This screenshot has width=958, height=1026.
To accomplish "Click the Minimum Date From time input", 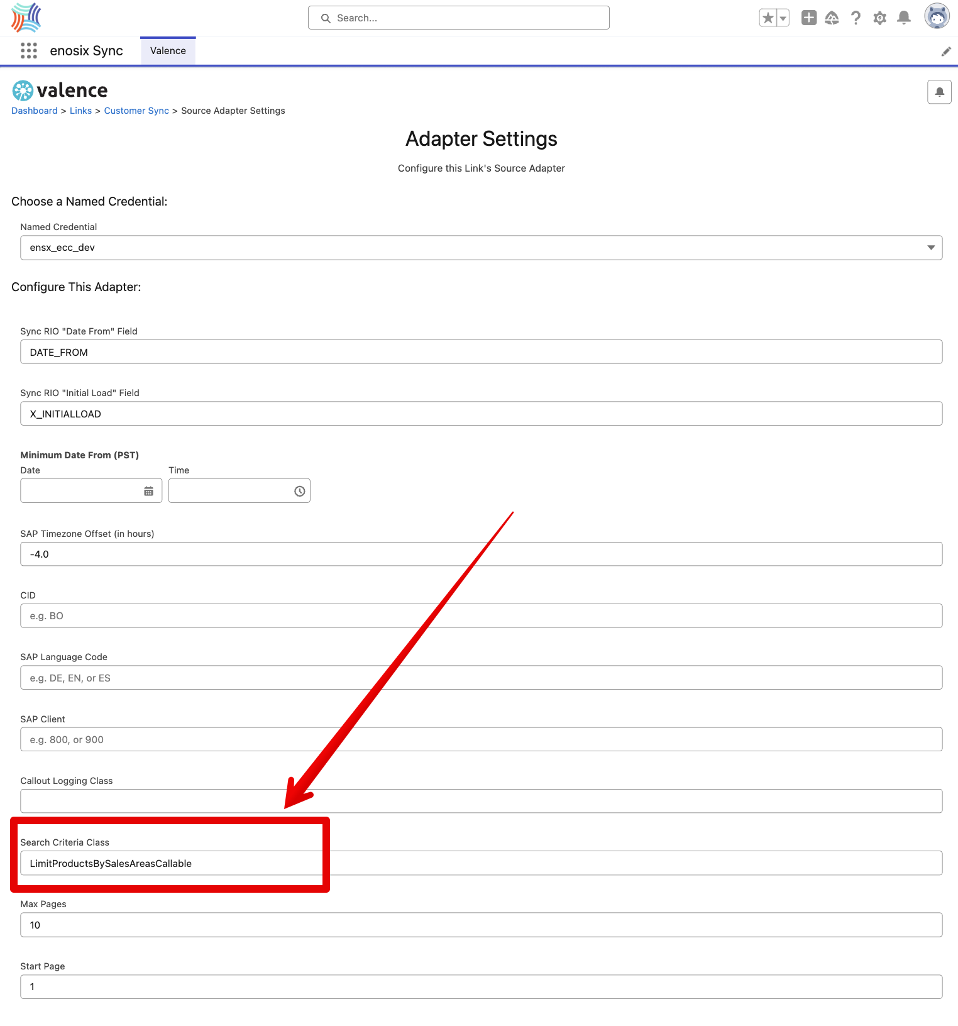I will pyautogui.click(x=239, y=491).
